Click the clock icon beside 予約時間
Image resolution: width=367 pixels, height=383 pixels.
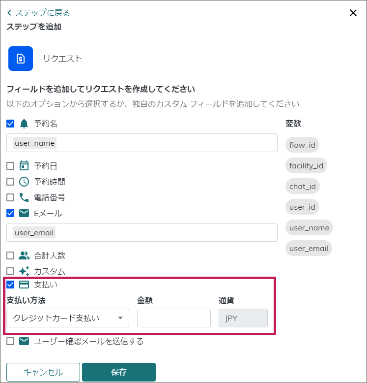tap(24, 182)
